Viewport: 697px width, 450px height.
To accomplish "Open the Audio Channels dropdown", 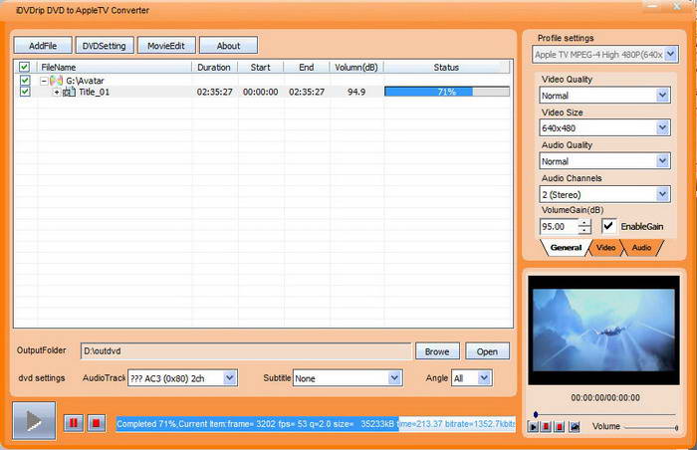I will 662,194.
